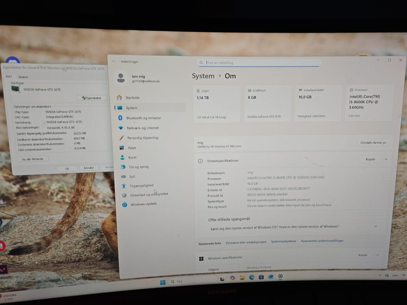Select 'Integrated RAMDAC' DAC-type value
Viewport: 407px width, 305px height.
(x=60, y=117)
